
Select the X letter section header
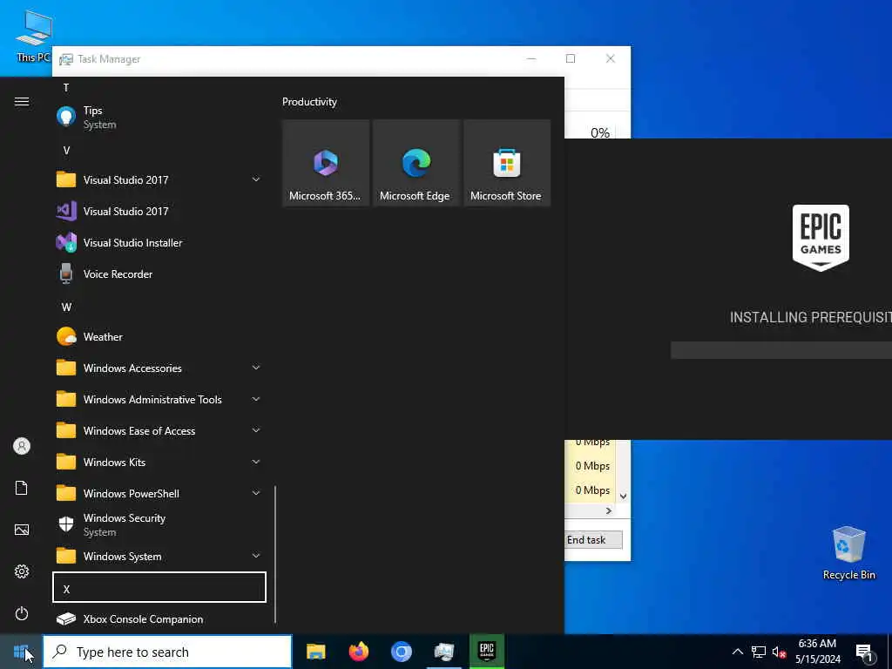(159, 587)
